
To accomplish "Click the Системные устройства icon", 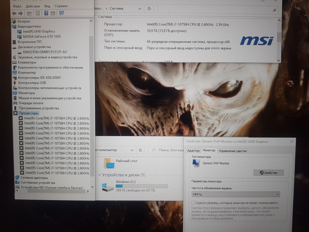I will pyautogui.click(x=18, y=182).
